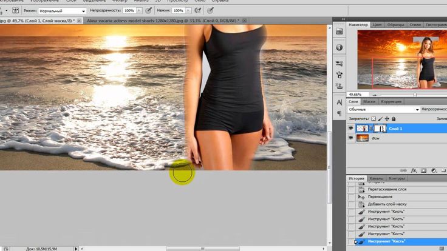Image resolution: width=447 pixels, height=251 pixels.
Task: Adjust the Navigator zoom slider handle
Action: pos(415,95)
